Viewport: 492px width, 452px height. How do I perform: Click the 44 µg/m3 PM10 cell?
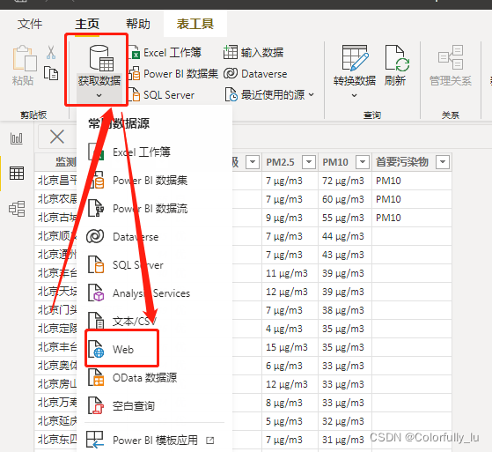point(345,236)
